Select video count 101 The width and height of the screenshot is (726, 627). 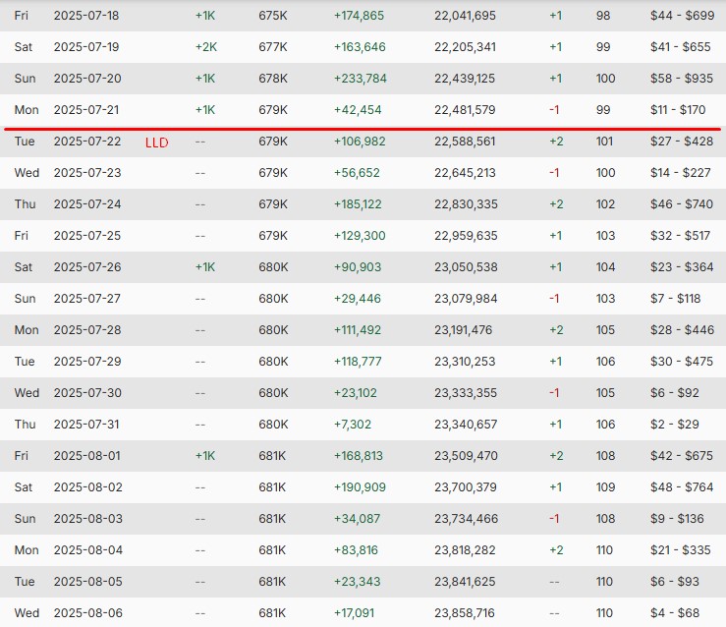pyautogui.click(x=604, y=142)
